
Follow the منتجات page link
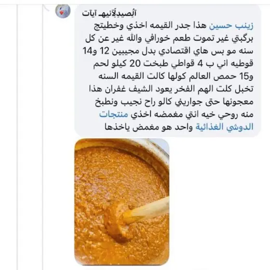coord(114,114)
